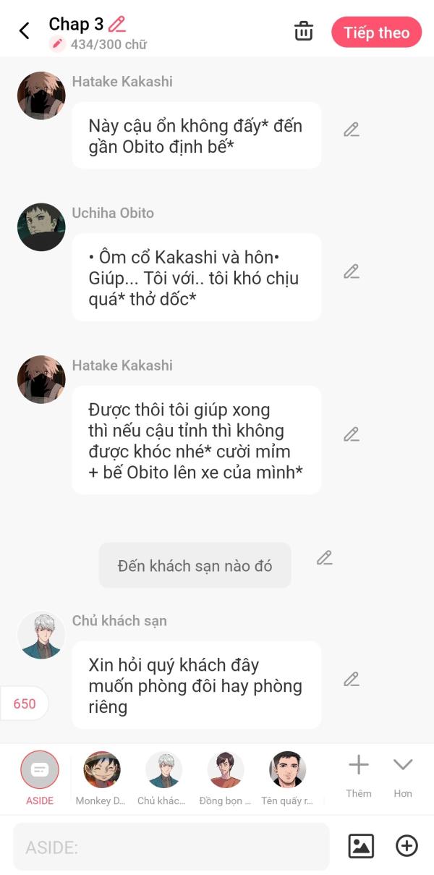The width and height of the screenshot is (434, 875).
Task: Add a new character with Thêm
Action: 359,776
